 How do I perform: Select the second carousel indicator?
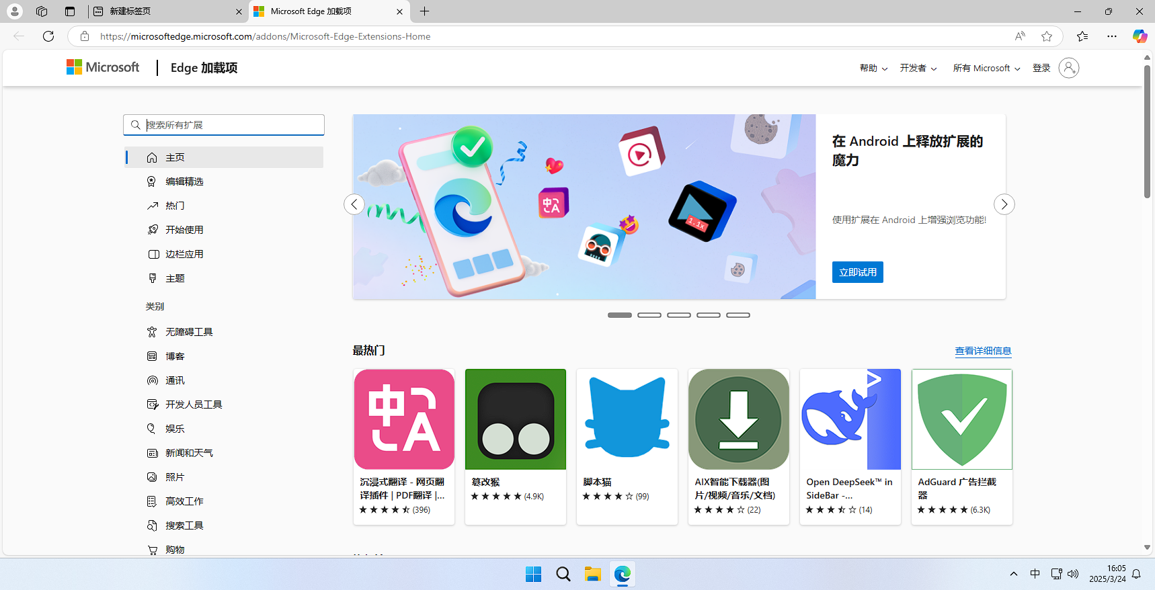click(x=649, y=315)
